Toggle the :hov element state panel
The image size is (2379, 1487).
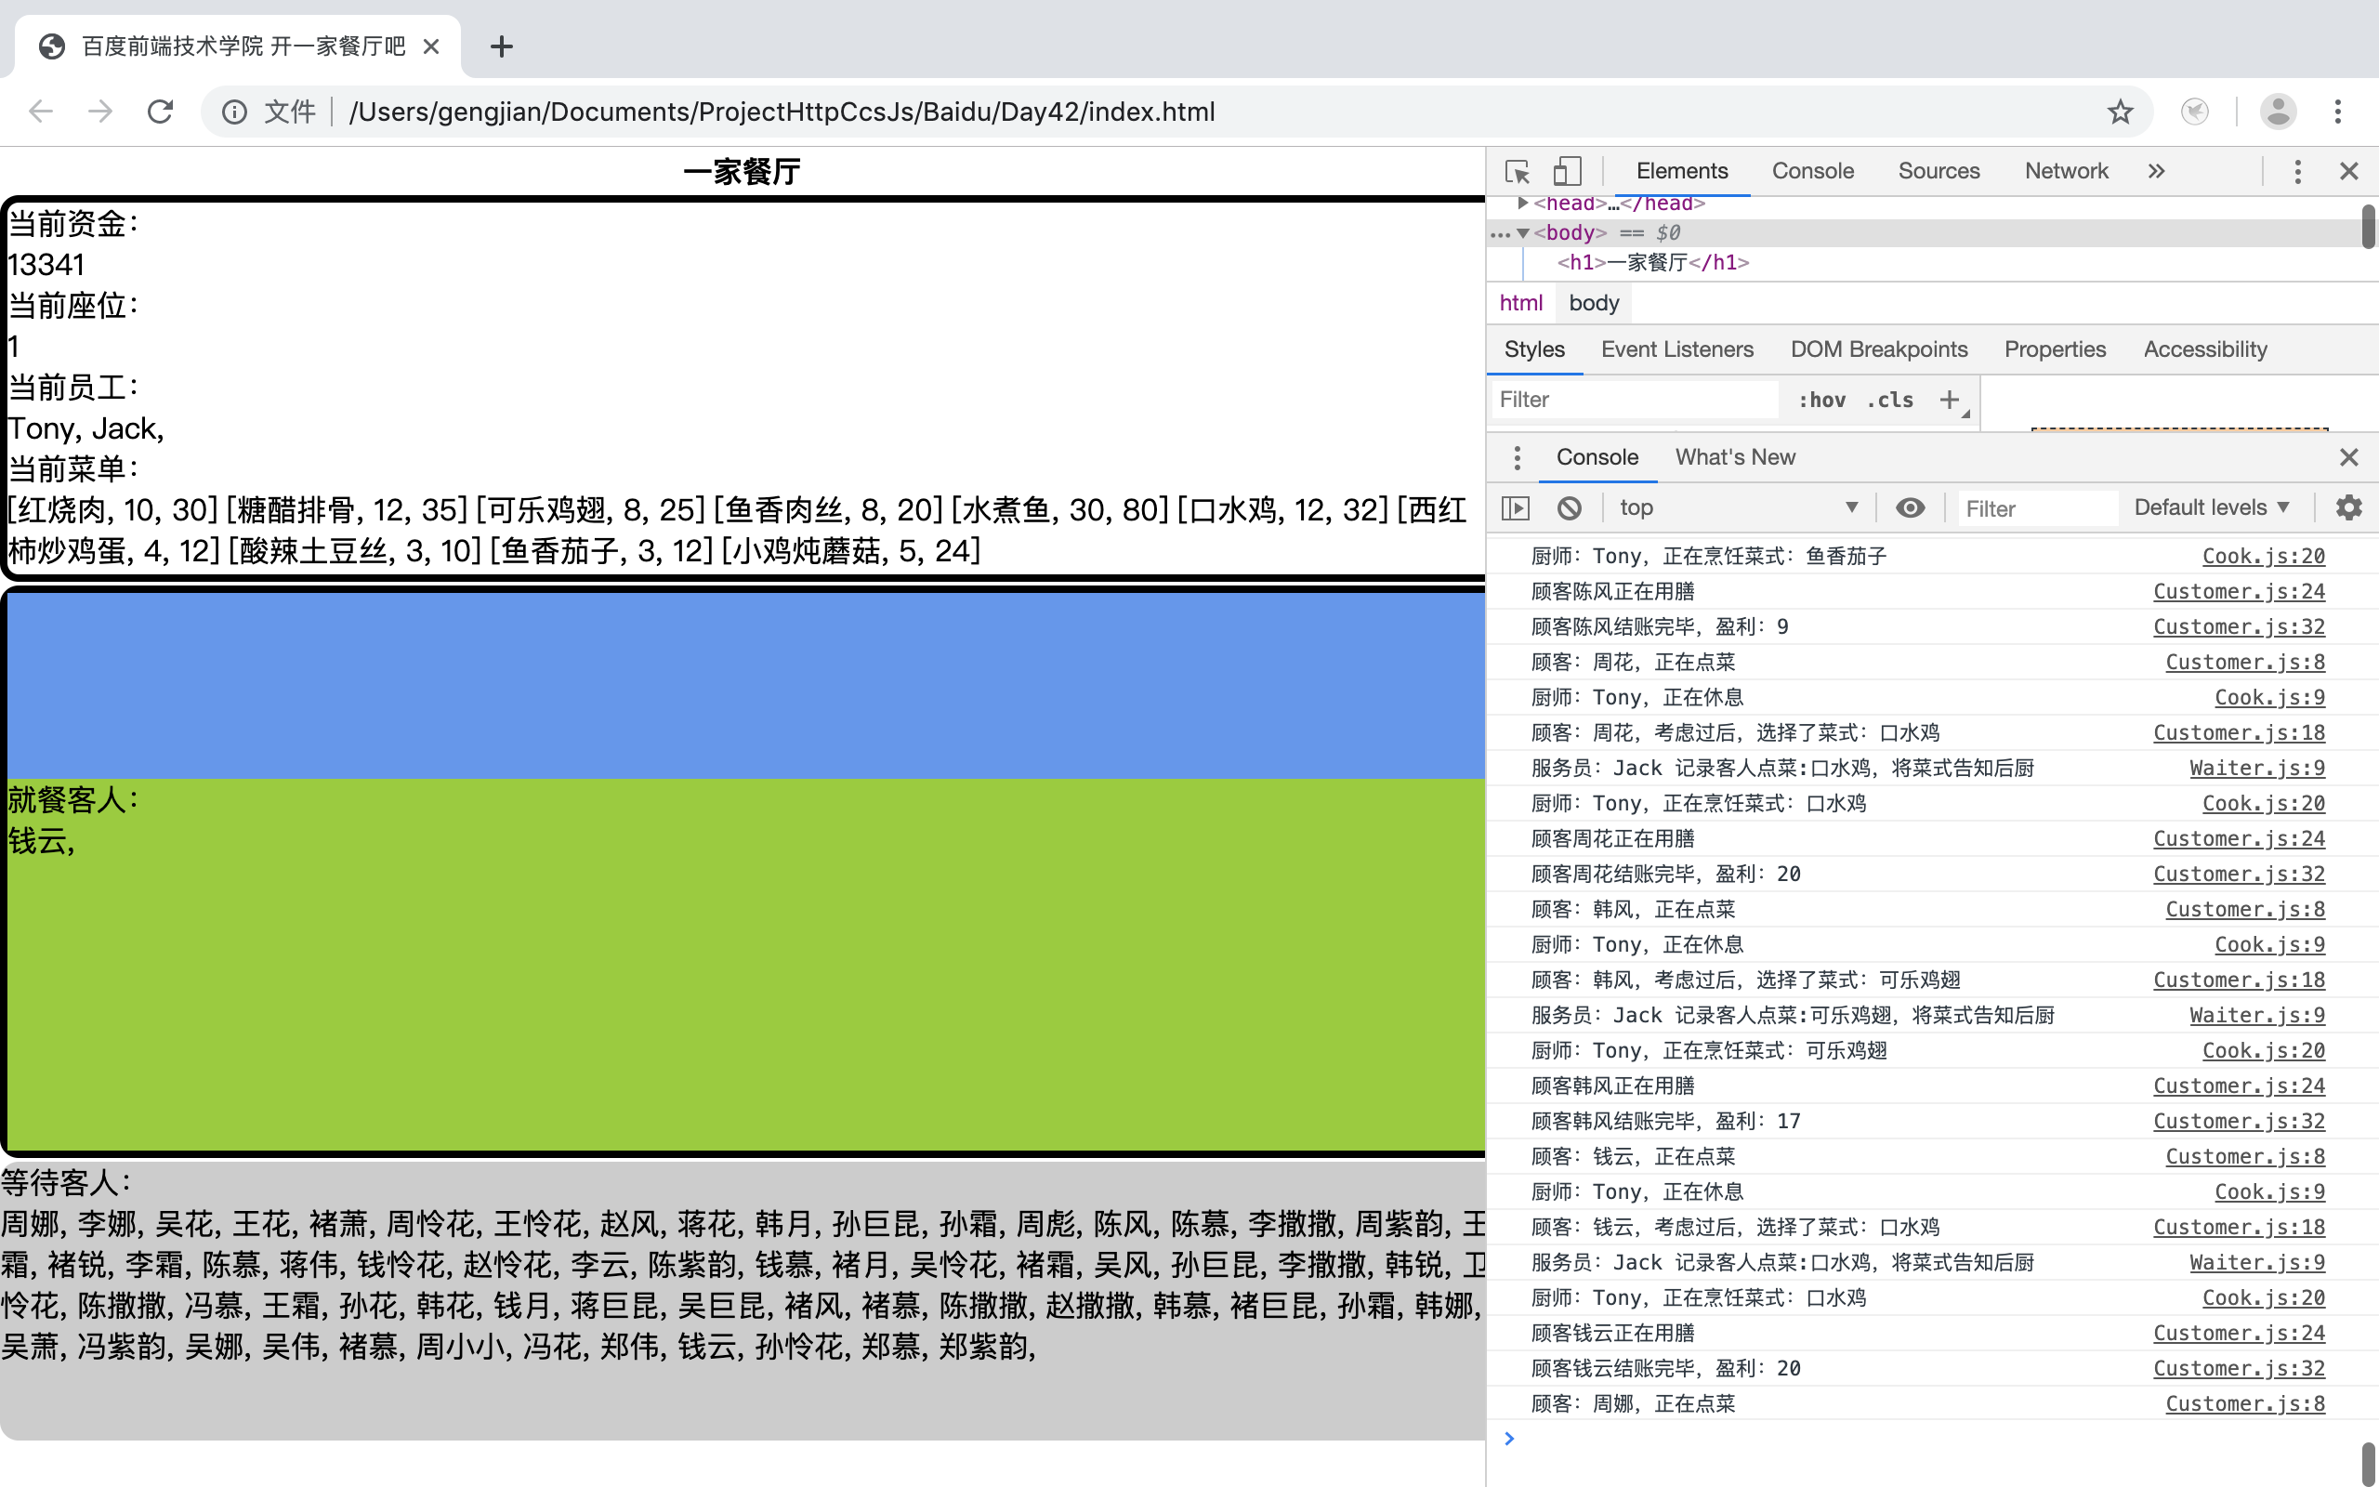pyautogui.click(x=1821, y=400)
